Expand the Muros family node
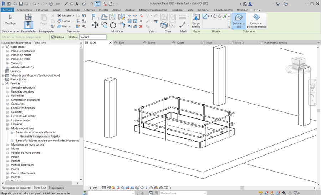The height and width of the screenshot is (195, 321). pyautogui.click(x=7, y=149)
